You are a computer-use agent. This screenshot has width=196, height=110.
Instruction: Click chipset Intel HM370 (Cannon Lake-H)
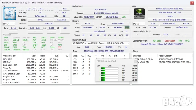click(x=106, y=13)
